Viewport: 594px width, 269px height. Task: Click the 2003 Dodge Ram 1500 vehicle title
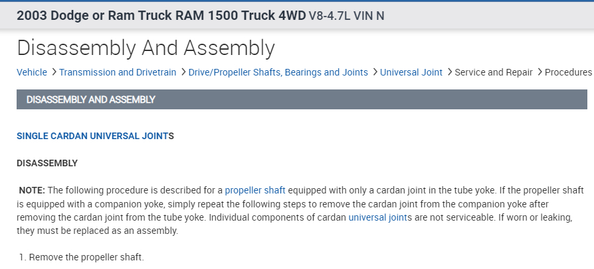point(161,15)
